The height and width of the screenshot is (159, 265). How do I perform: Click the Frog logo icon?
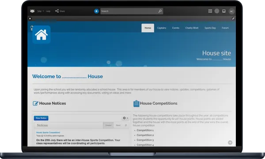click(32, 11)
